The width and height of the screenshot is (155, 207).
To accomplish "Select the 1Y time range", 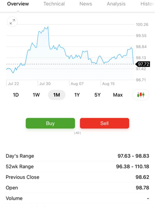I will pyautogui.click(x=77, y=95).
